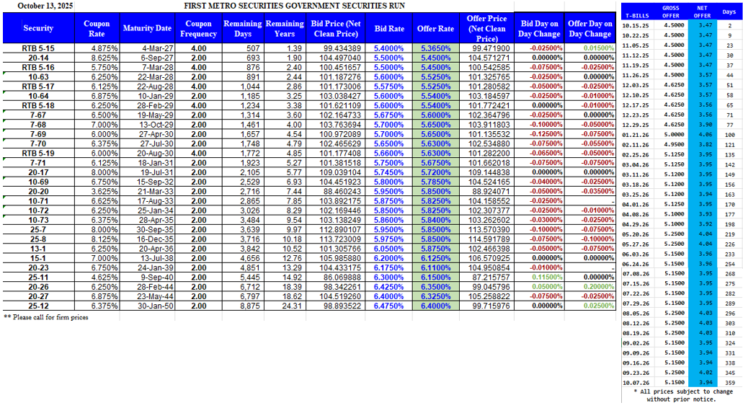Click the Bid Rate column header
743x408 pixels.
389,28
